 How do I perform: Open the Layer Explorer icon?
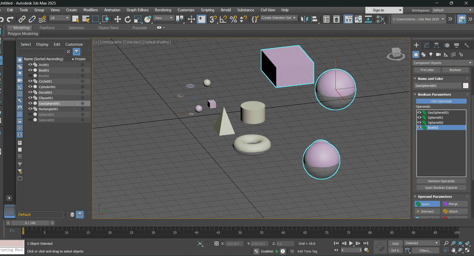[337, 19]
